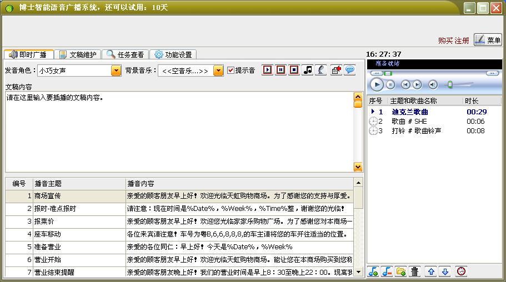The image size is (506, 282).
Task: Click the 主题和歌曲名称 column header
Action: (425, 101)
